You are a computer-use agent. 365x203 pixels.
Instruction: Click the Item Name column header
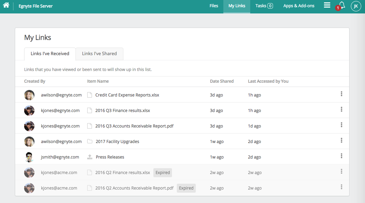(x=98, y=81)
